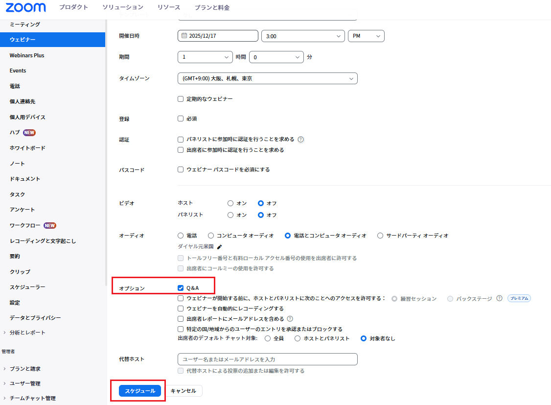Go to ミーティング in sidebar

coord(25,24)
